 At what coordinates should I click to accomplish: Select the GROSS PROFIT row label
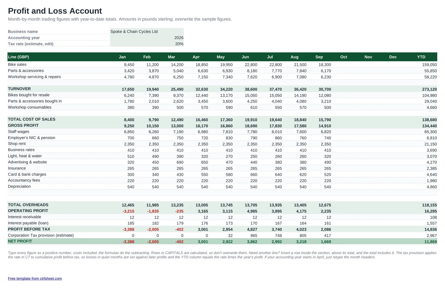tap(23, 125)
